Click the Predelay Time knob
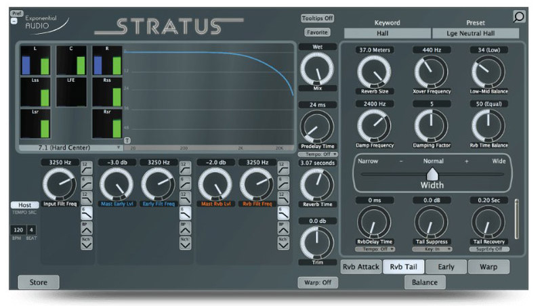This screenshot has width=542, height=306. point(317,127)
